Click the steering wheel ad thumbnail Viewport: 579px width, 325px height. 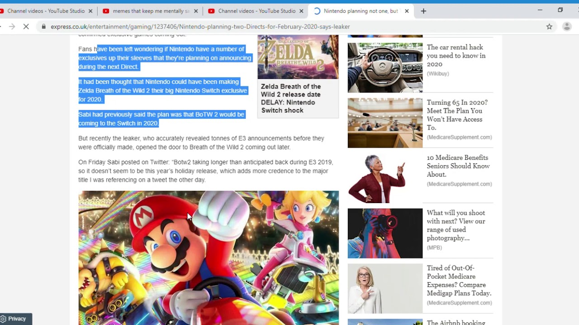385,68
